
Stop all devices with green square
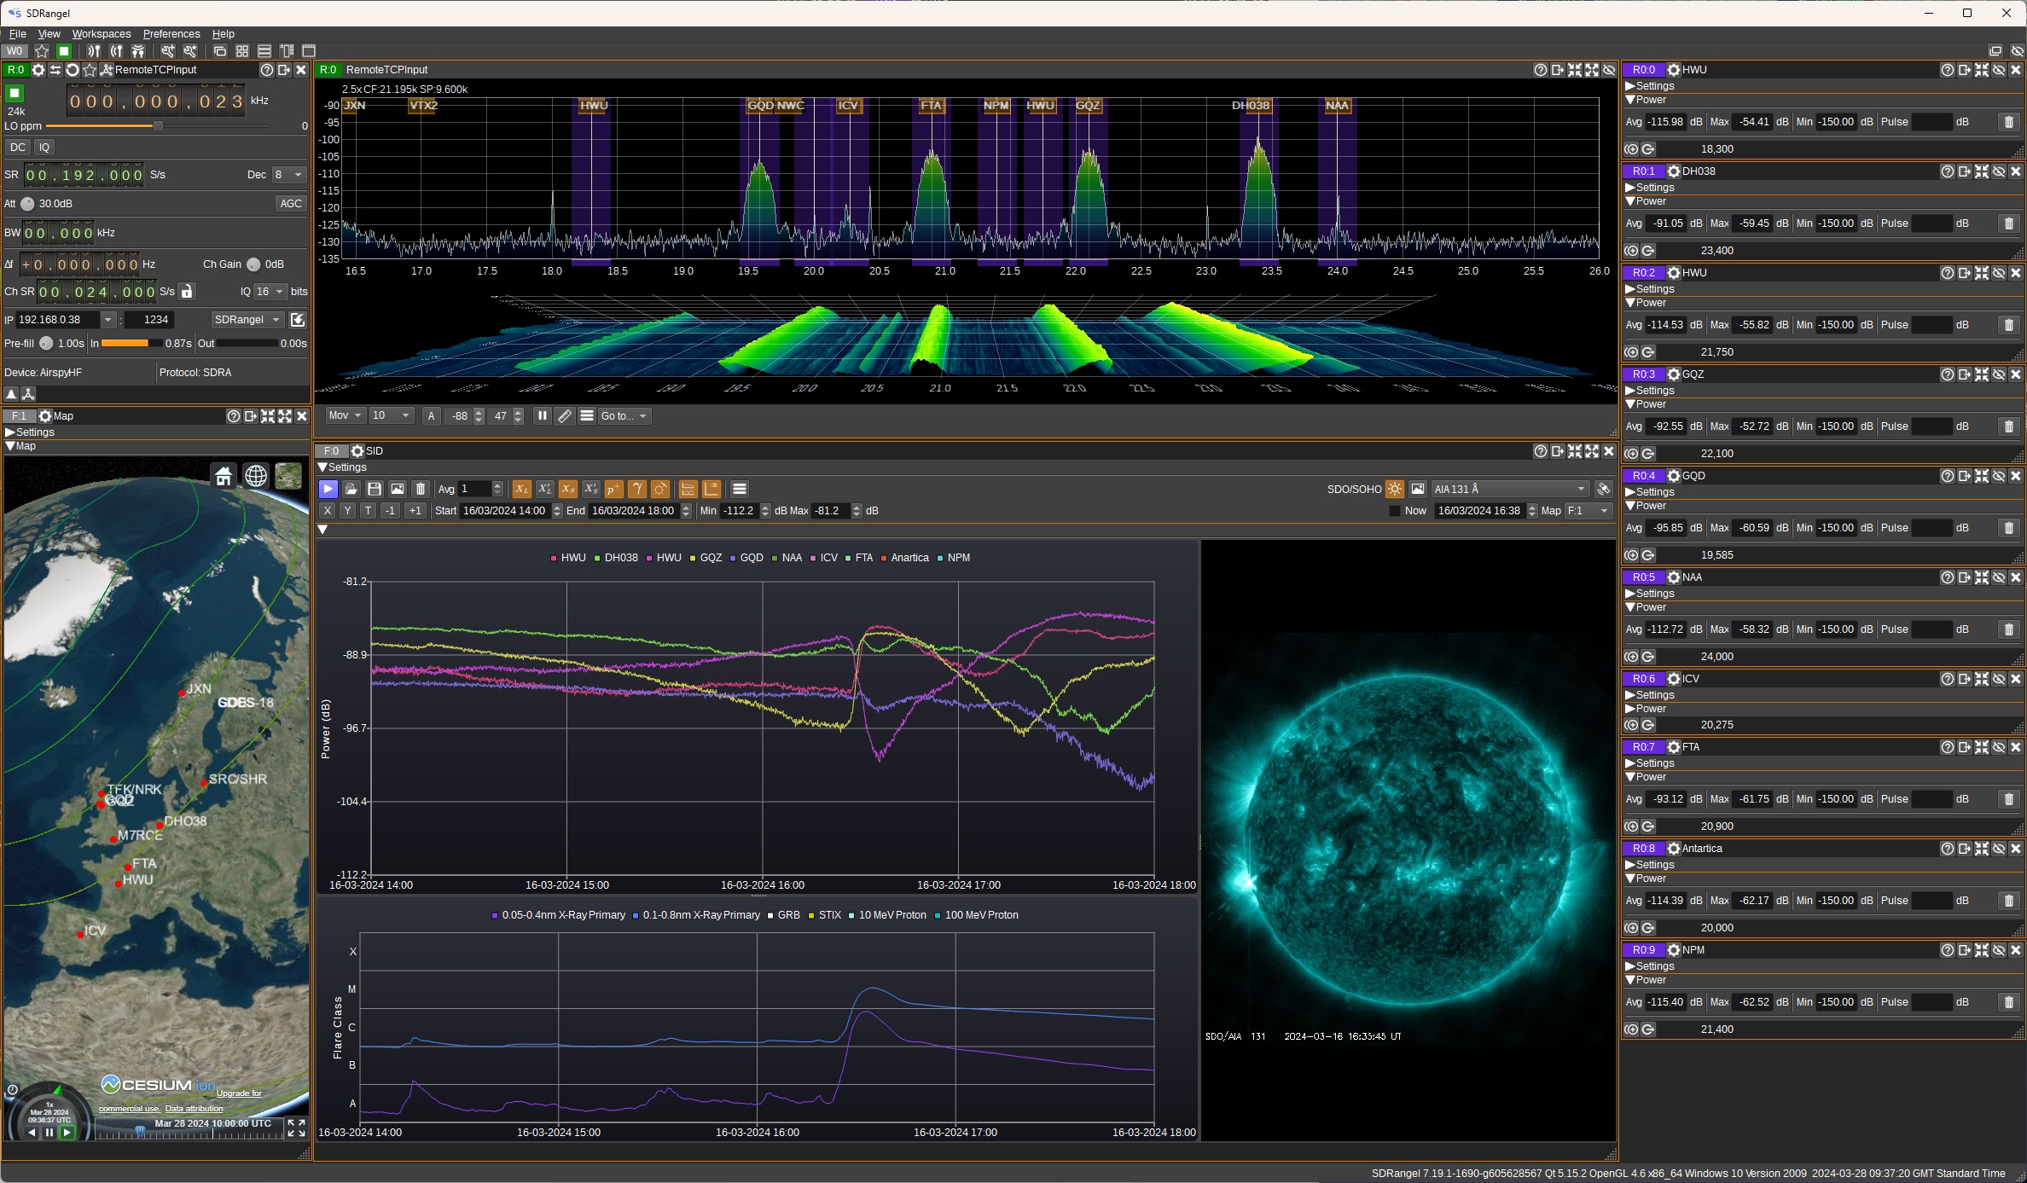tap(64, 51)
